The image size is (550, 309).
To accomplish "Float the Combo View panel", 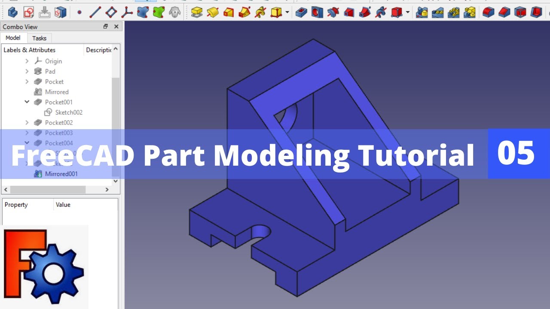I will 106,27.
